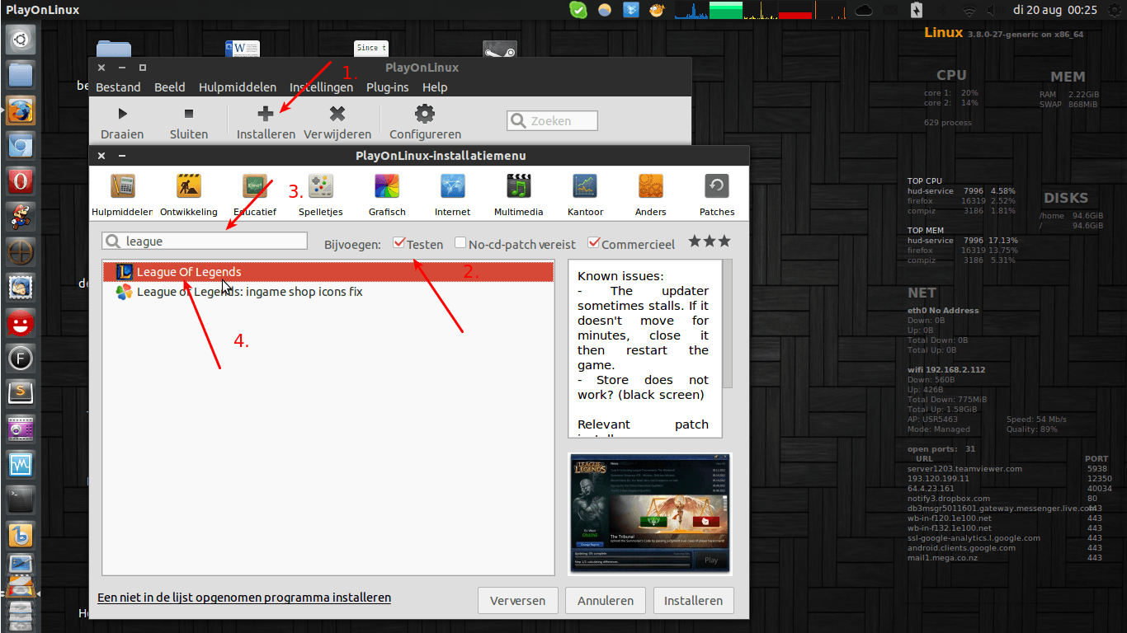Open system monitor icon in launcher
This screenshot has width=1127, height=633.
pyautogui.click(x=21, y=464)
